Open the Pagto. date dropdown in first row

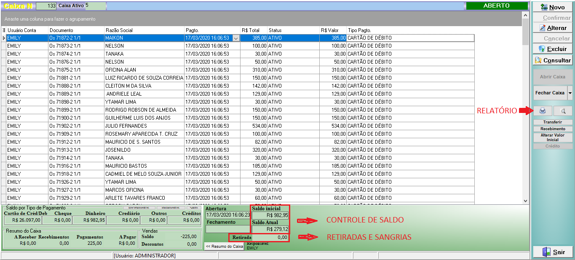tap(235, 38)
